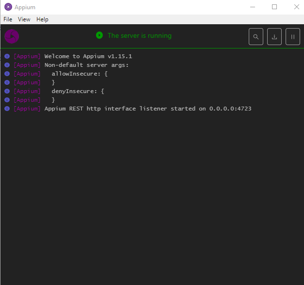Open the Help menu
Screen dimensions: 304x285
42,19
